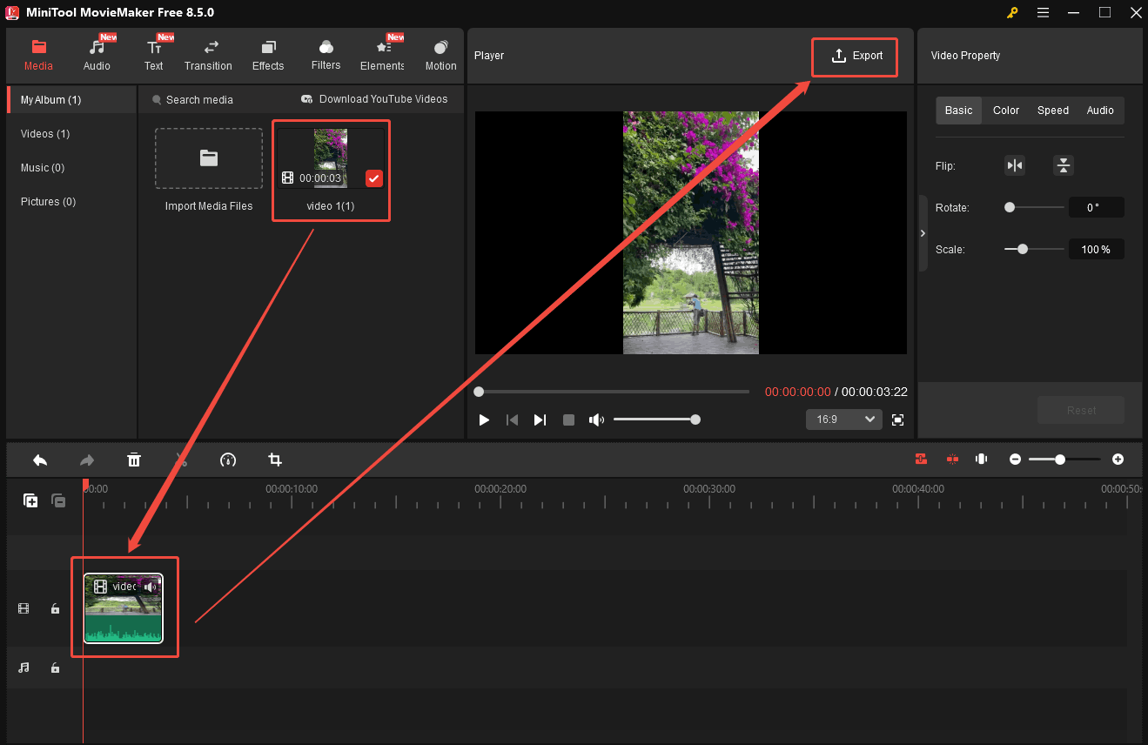Collapse the Video Property panel with the chevron
The height and width of the screenshot is (745, 1148).
click(x=923, y=233)
